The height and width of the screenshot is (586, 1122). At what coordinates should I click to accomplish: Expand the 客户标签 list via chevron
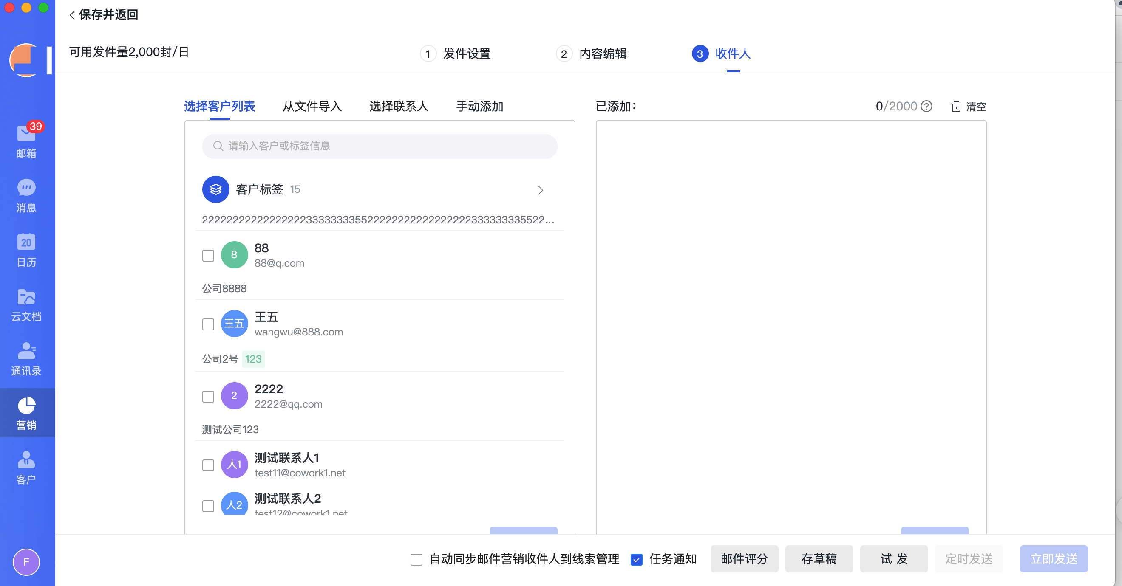click(541, 190)
